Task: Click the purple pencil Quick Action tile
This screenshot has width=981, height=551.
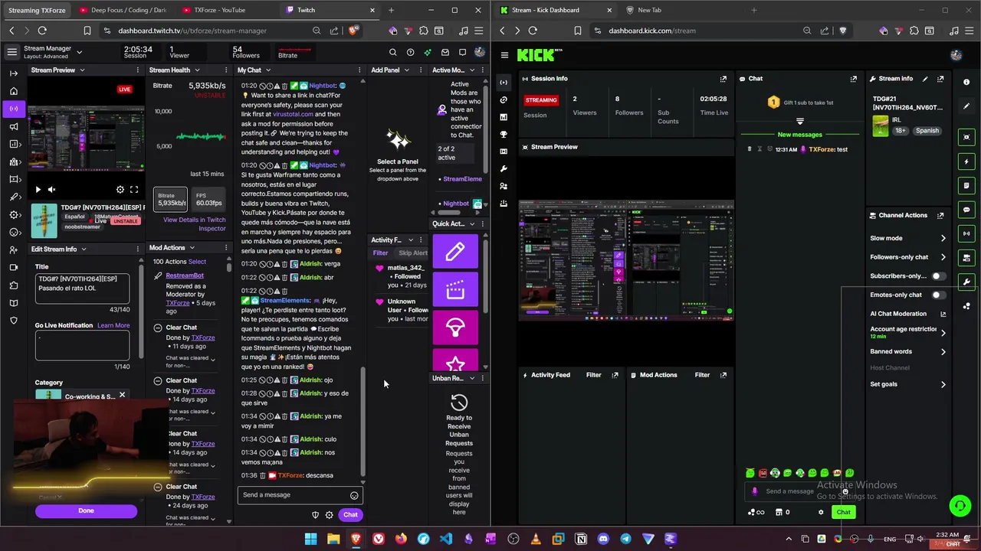Action: (x=455, y=251)
